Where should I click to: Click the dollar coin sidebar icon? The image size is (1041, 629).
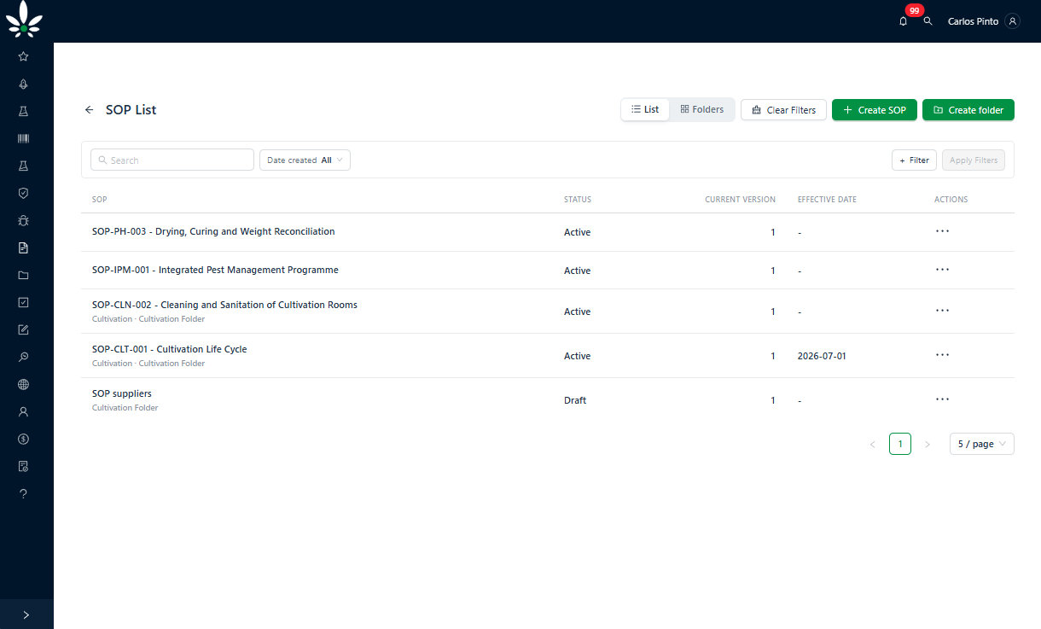(x=23, y=439)
